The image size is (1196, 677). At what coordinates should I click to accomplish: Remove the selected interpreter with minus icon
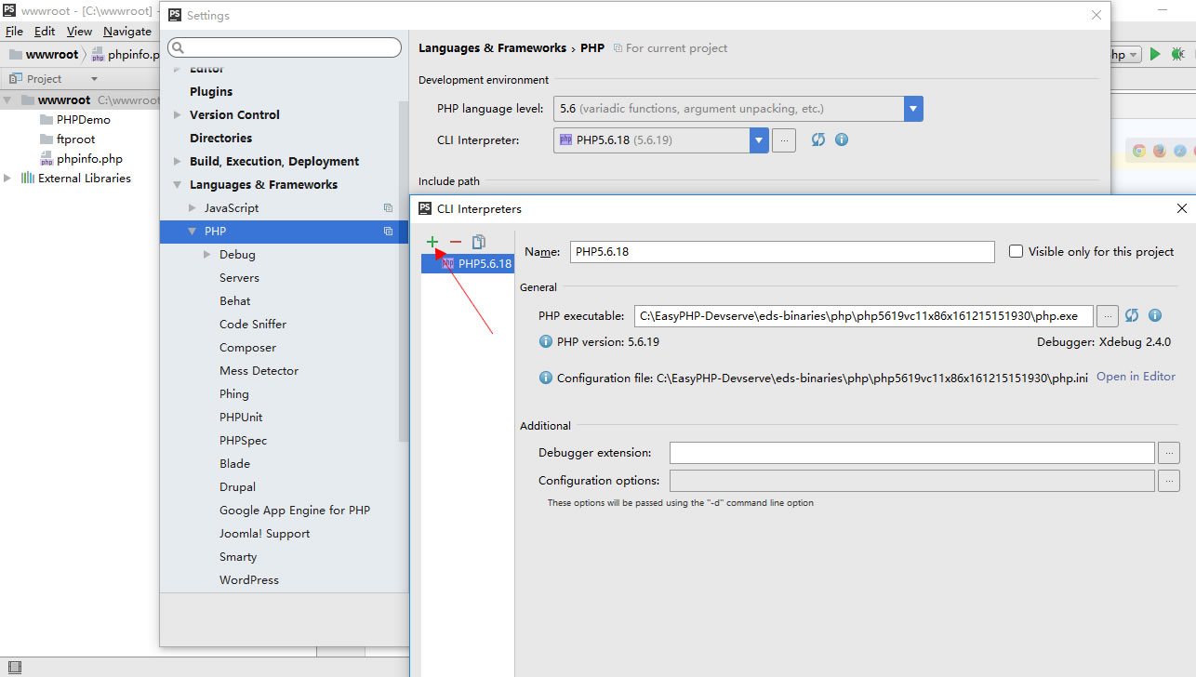[456, 242]
